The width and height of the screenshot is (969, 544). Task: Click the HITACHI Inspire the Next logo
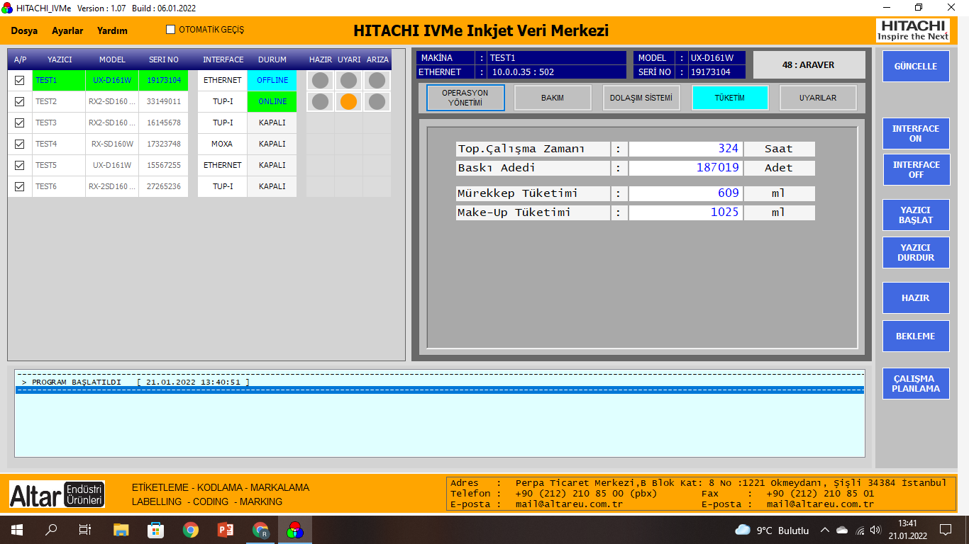pyautogui.click(x=912, y=30)
